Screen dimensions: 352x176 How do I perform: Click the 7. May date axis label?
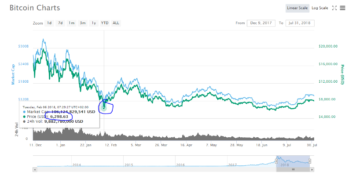tap(212, 145)
